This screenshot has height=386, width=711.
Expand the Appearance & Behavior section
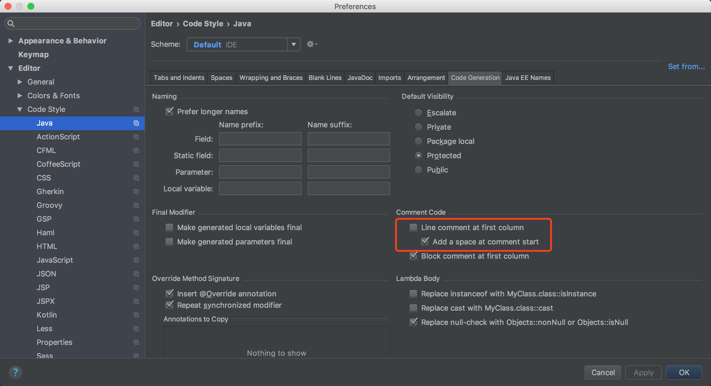pos(11,41)
